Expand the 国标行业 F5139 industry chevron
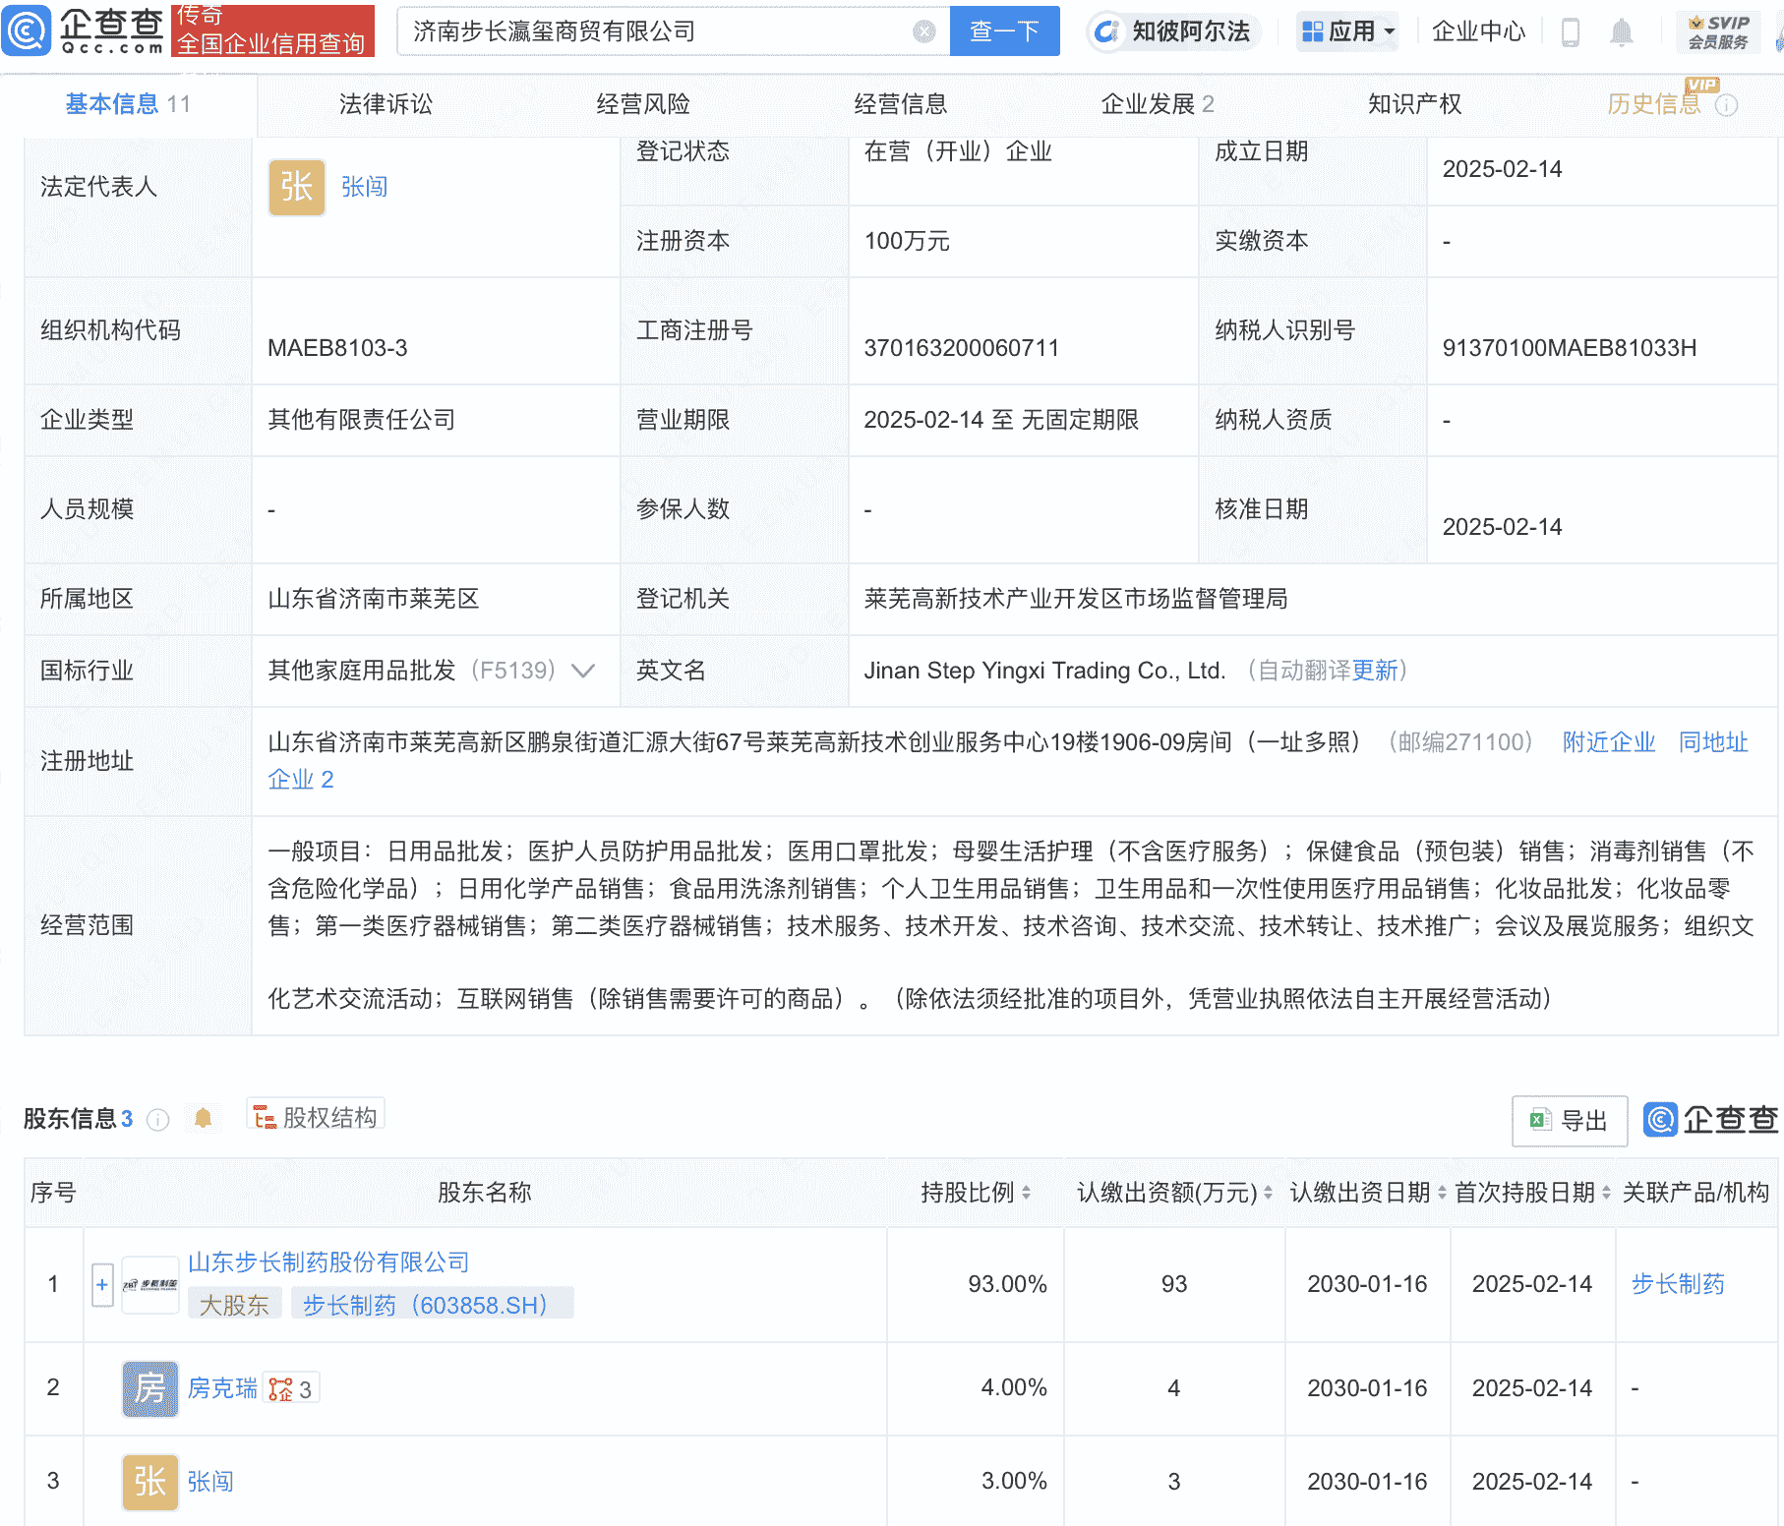This screenshot has height=1526, width=1784. pyautogui.click(x=583, y=671)
